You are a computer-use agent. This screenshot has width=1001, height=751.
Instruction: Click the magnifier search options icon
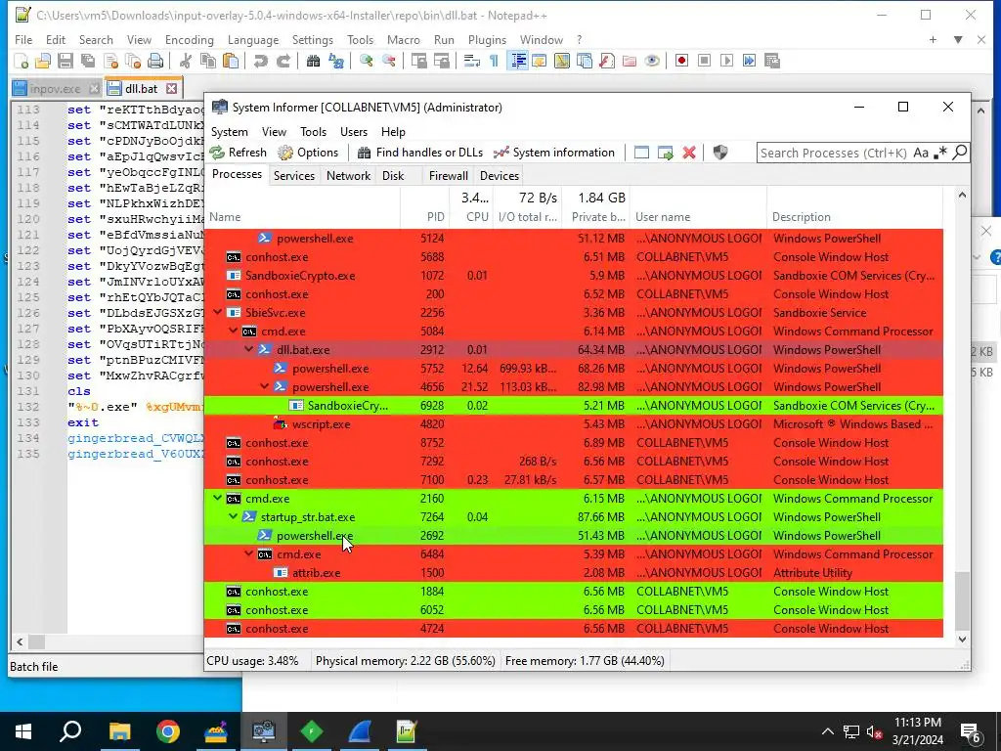tap(960, 153)
